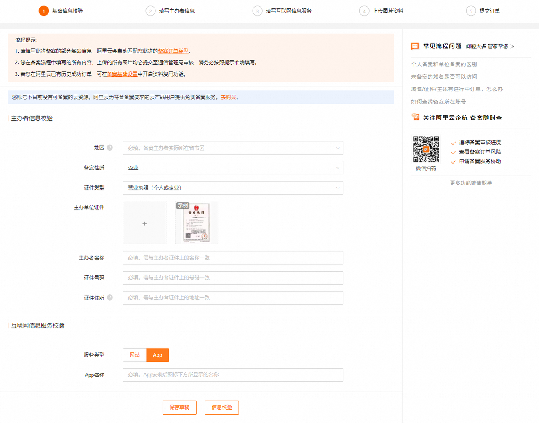539x423 pixels.
Task: Expand the 备案性质 dropdown showing 企业
Action: [232, 168]
